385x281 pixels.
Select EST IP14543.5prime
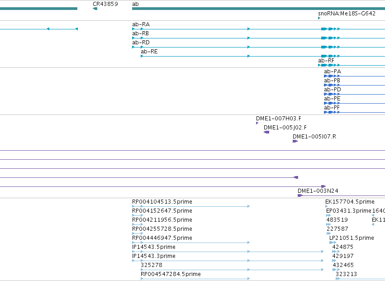tap(154, 247)
